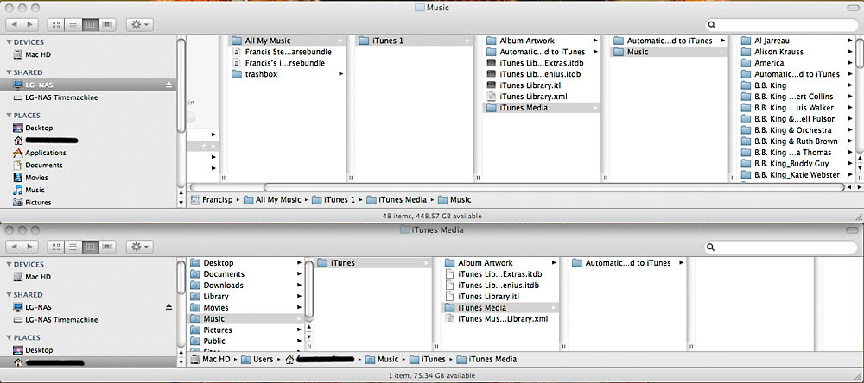864x383 pixels.
Task: Eject LG-NAS in Music window sidebar
Action: [x=169, y=85]
